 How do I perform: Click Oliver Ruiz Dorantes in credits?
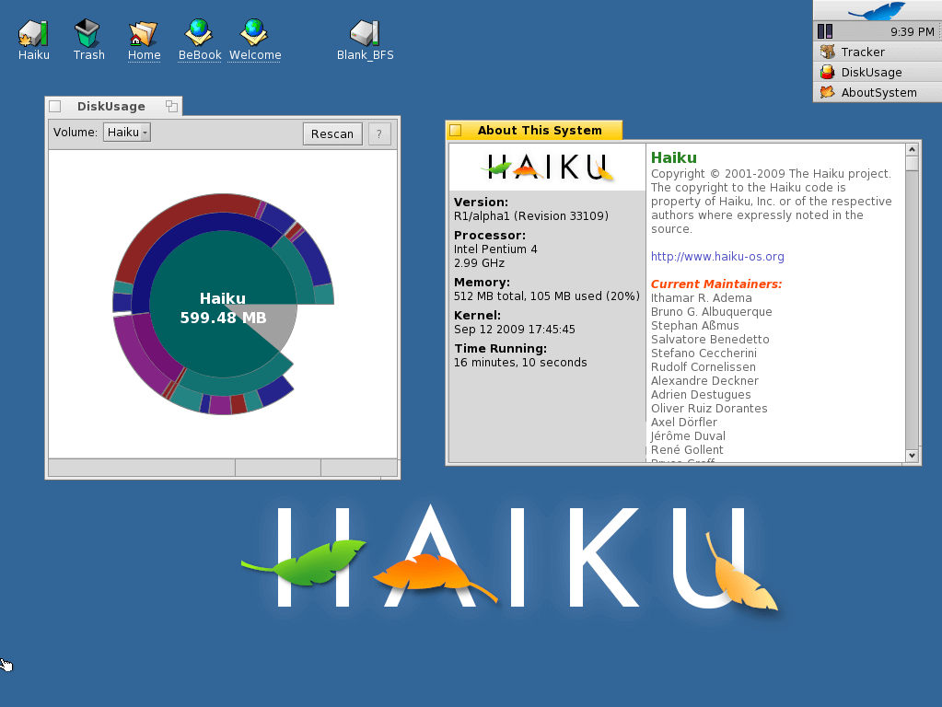[709, 409]
